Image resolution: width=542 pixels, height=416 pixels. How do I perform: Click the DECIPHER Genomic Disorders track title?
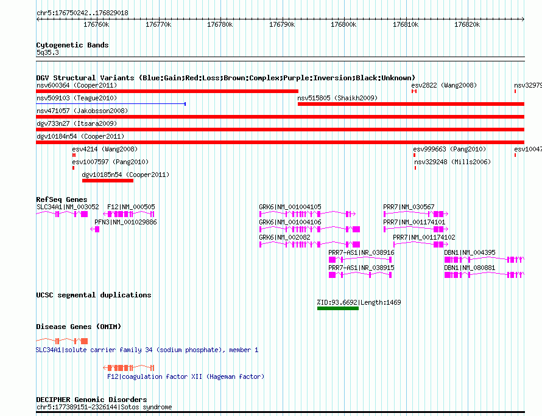pyautogui.click(x=91, y=400)
